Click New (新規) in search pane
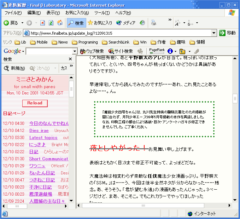240x219 pixels. pyautogui.click(x=14, y=68)
